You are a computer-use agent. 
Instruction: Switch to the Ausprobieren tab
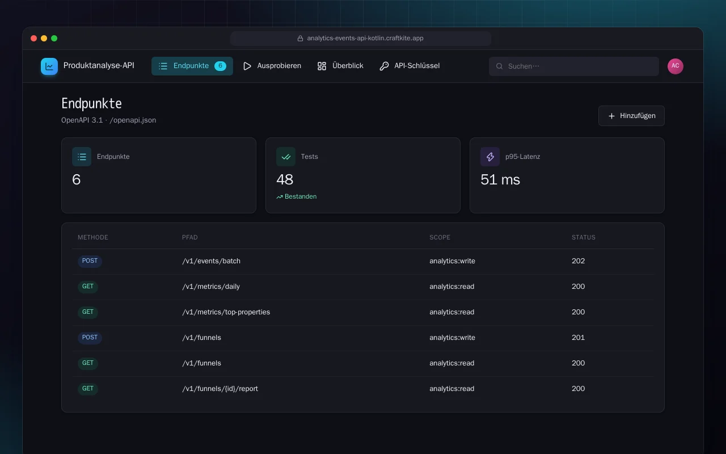[272, 66]
